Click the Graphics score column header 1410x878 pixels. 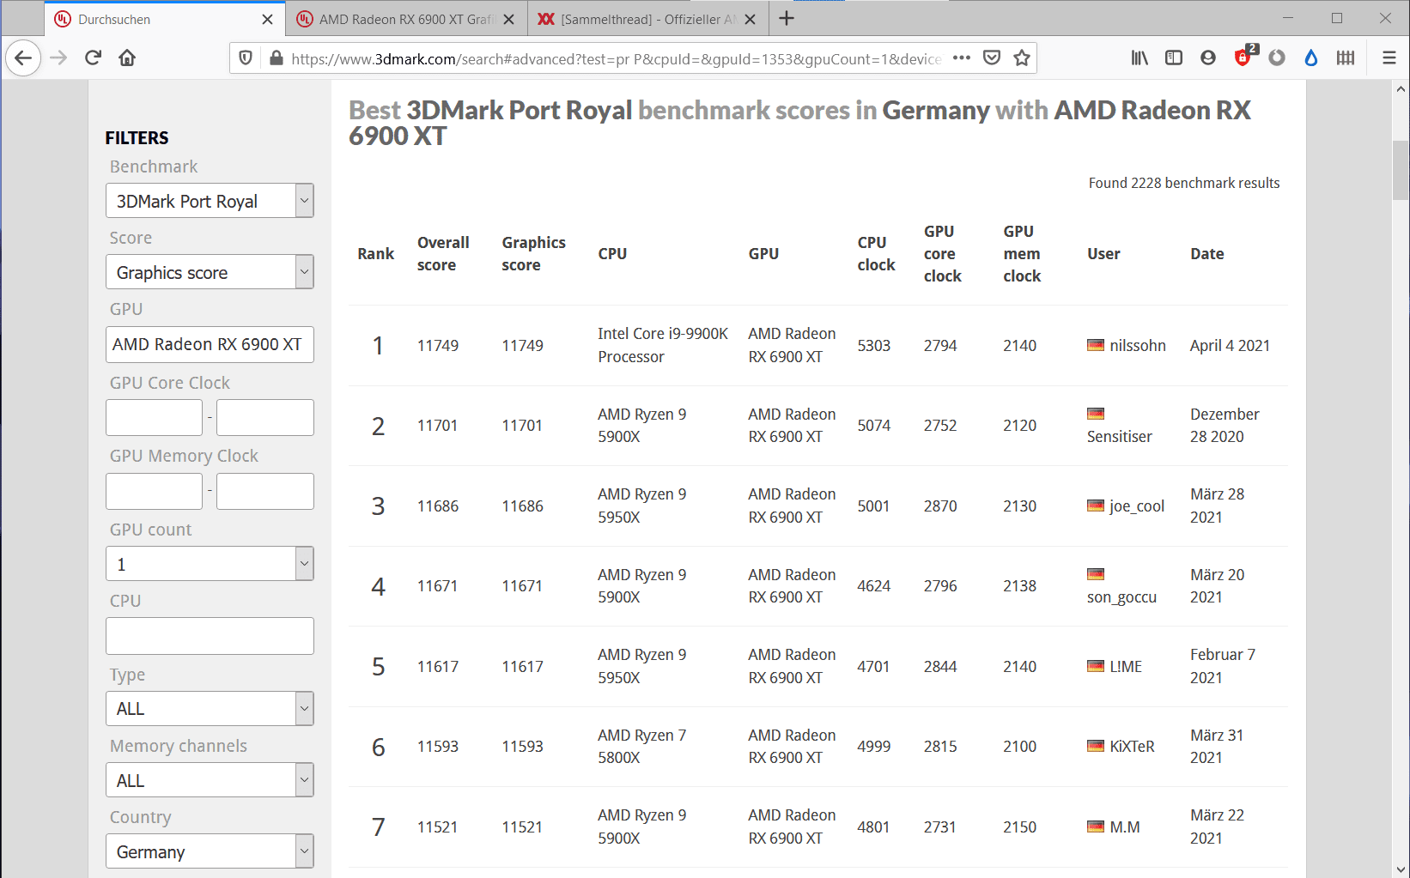pos(533,253)
